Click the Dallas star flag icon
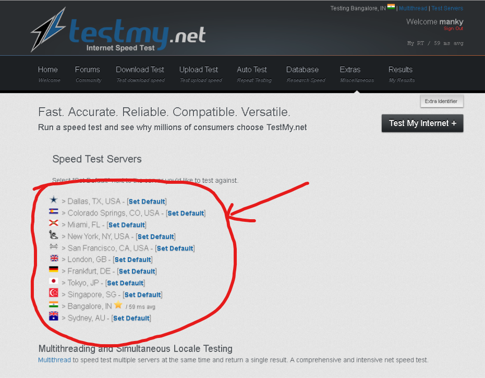Screen dimensions: 485x378 click(53, 200)
